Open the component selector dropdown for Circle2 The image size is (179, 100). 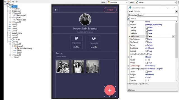(176, 12)
